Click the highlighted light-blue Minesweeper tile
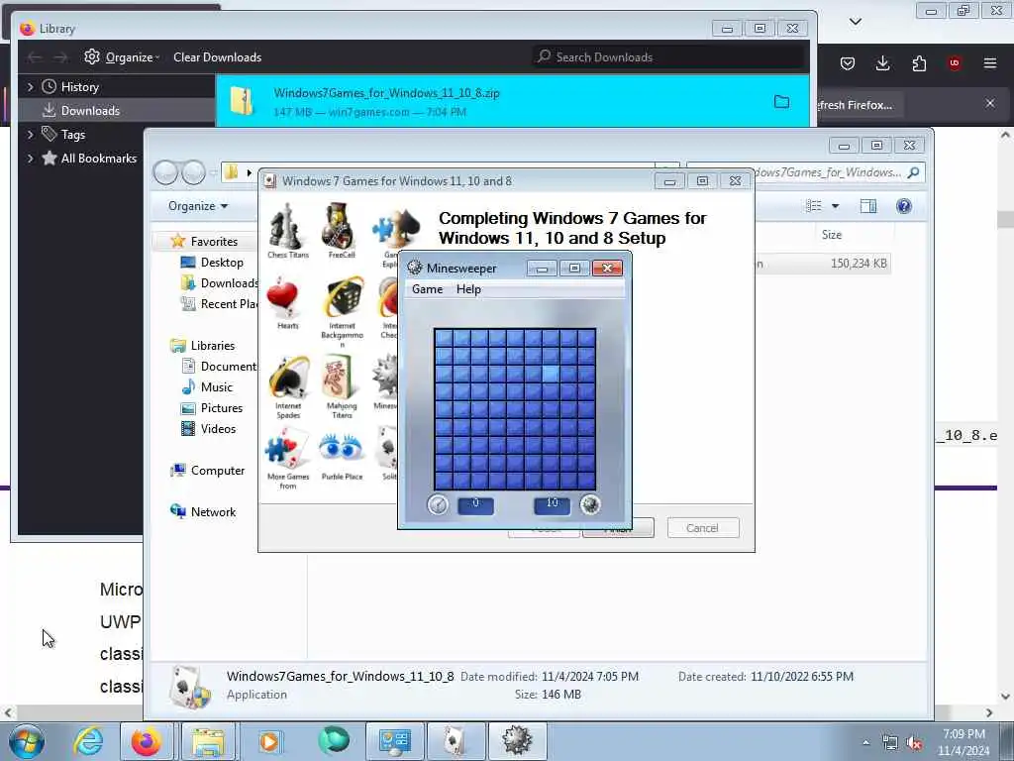The height and width of the screenshot is (761, 1014). click(x=551, y=374)
